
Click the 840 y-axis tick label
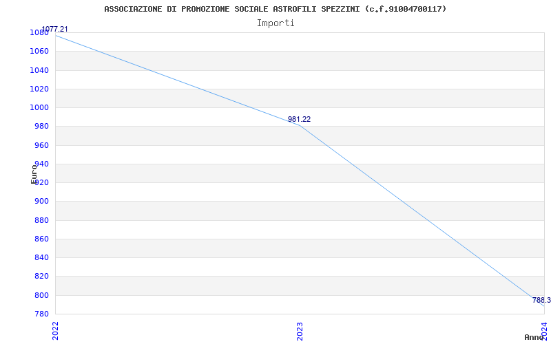(41, 258)
